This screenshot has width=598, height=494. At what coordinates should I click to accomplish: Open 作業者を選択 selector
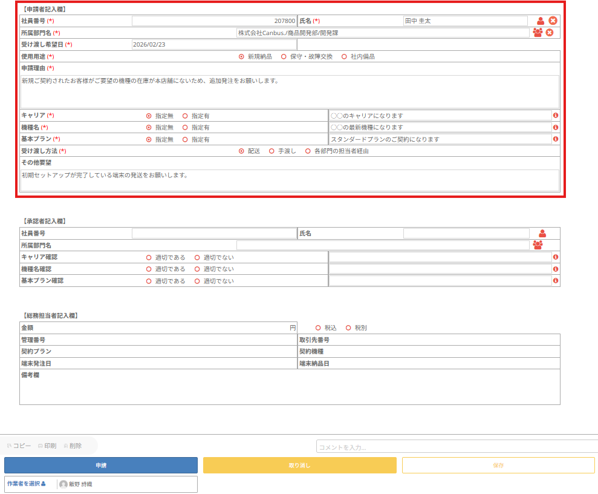(x=26, y=484)
